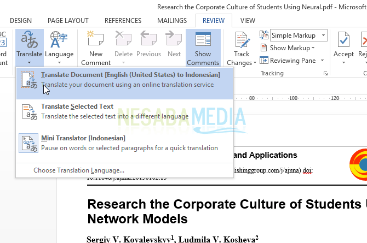Click the journal logo image in document
Viewport: 367px width, 243px height.
(x=358, y=164)
